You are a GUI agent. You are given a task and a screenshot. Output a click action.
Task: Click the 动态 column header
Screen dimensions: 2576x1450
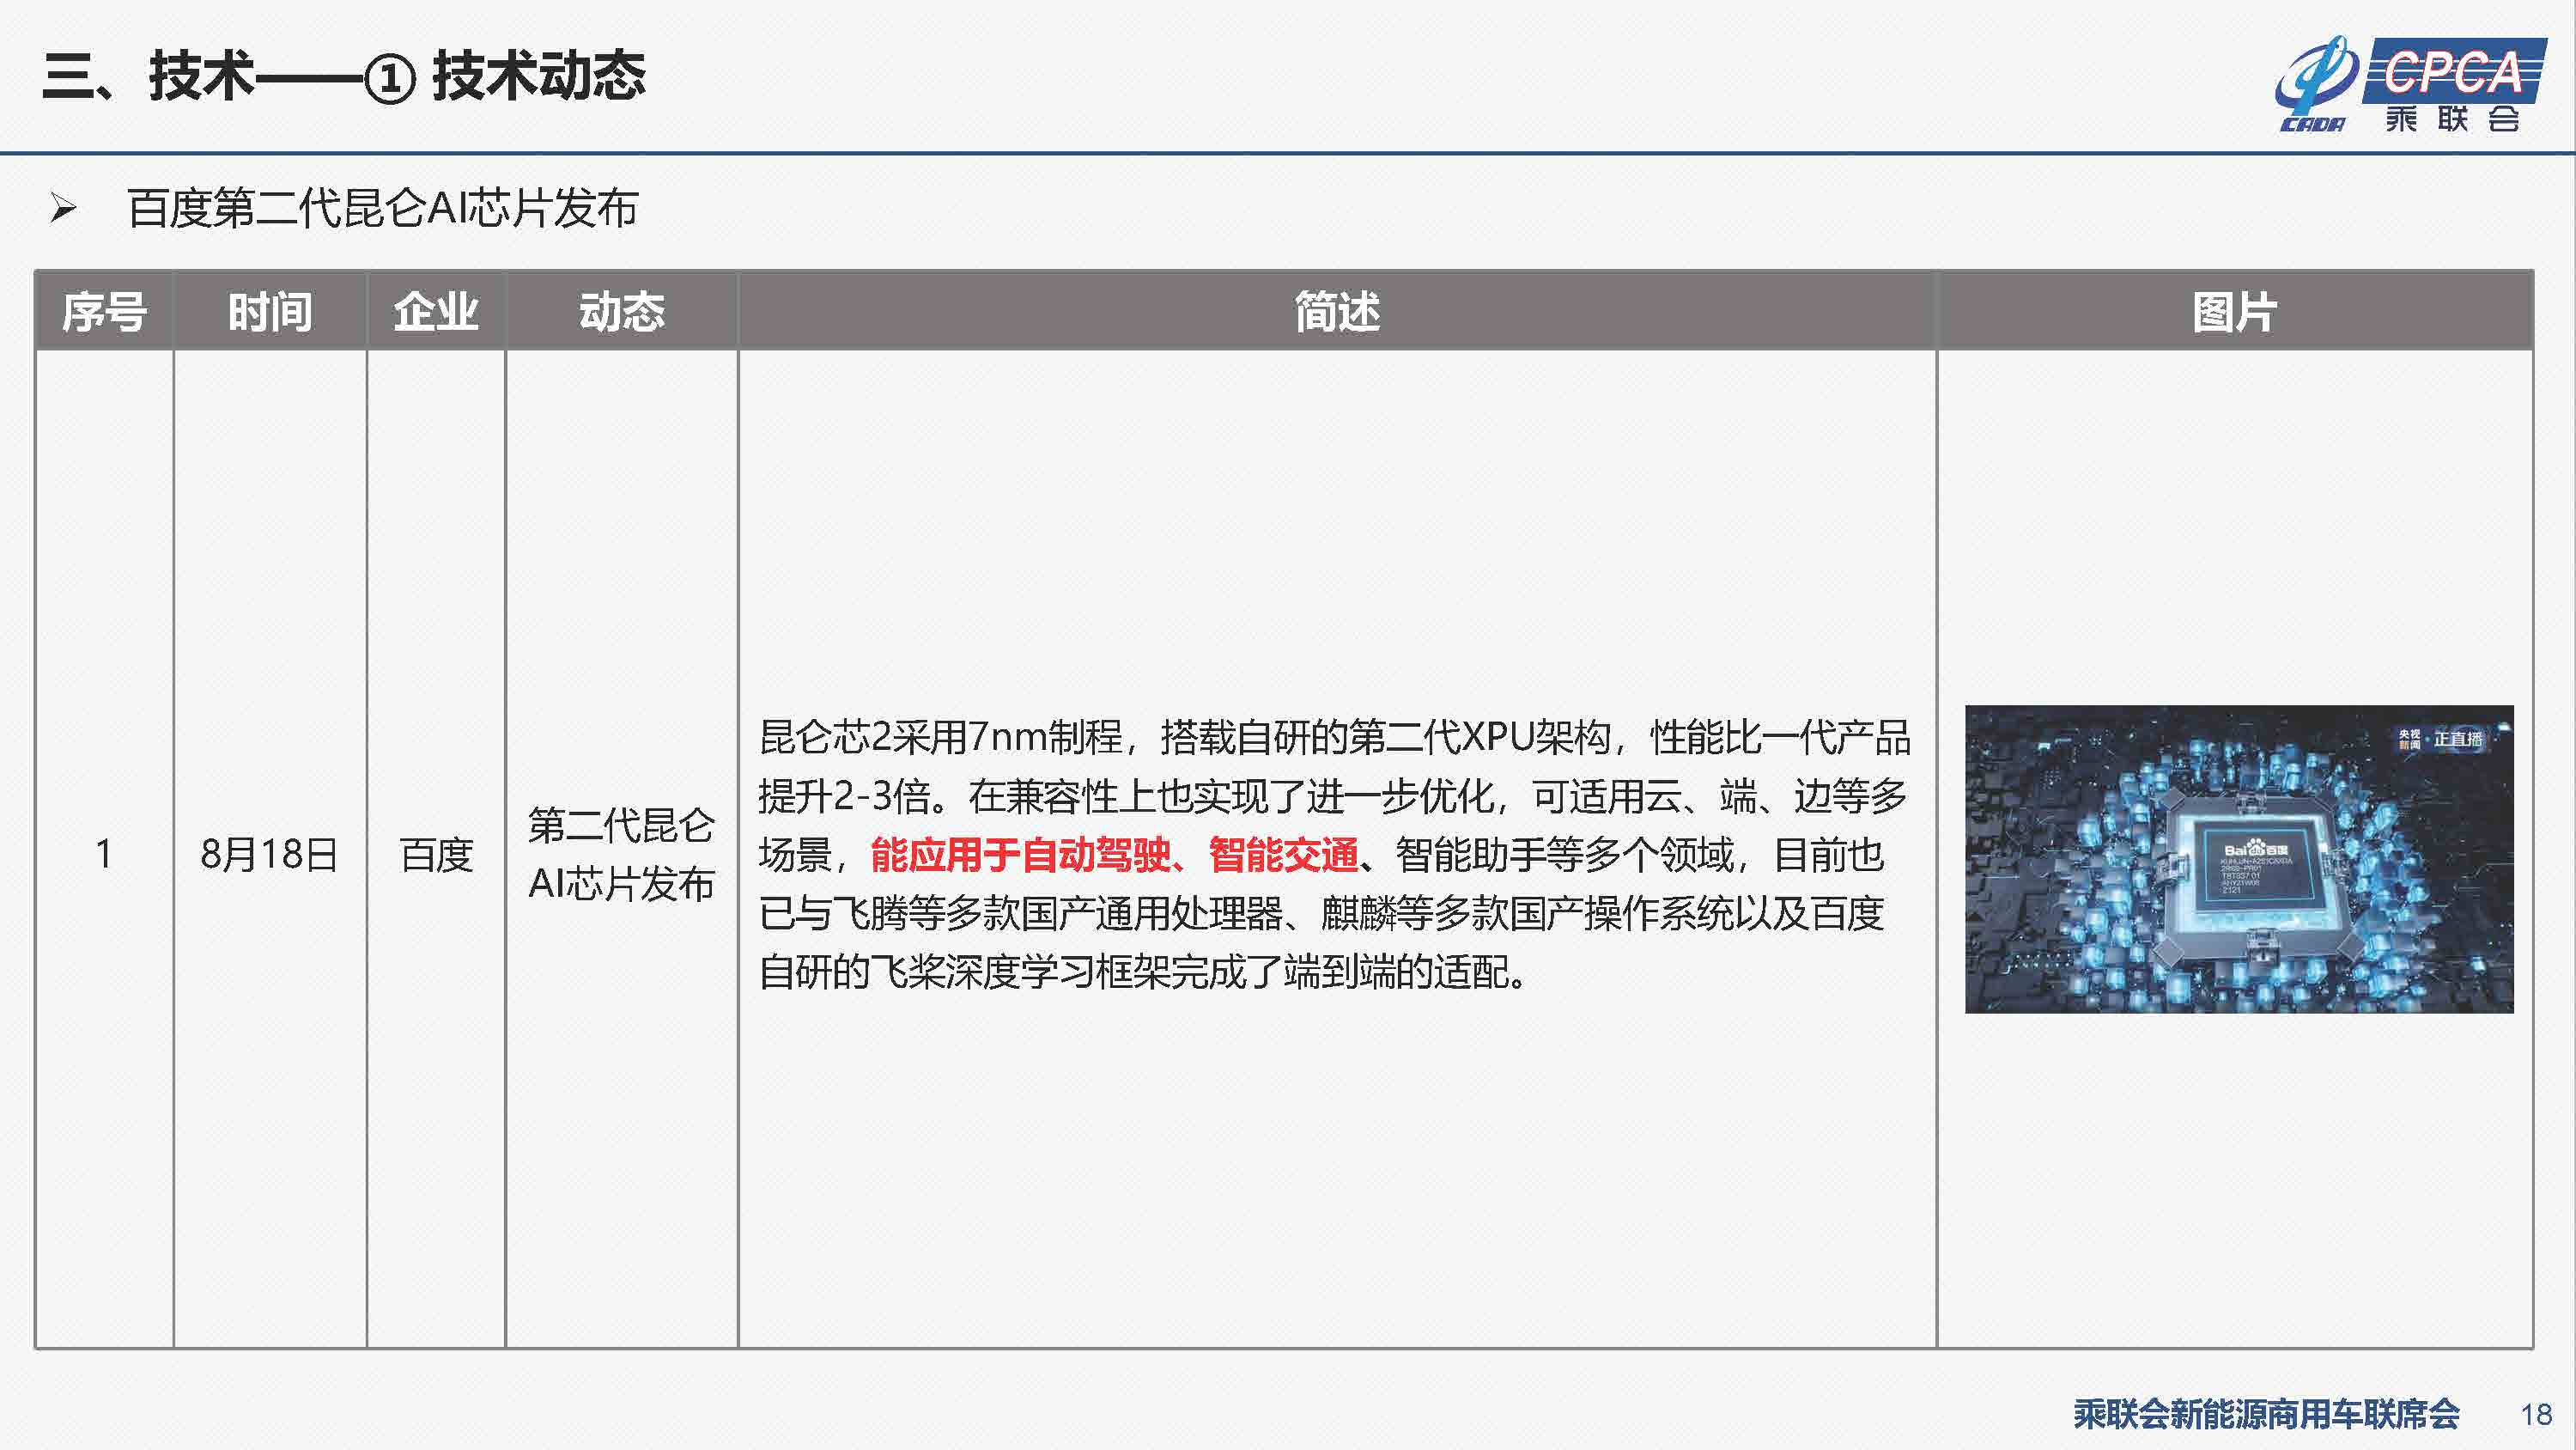(x=622, y=311)
